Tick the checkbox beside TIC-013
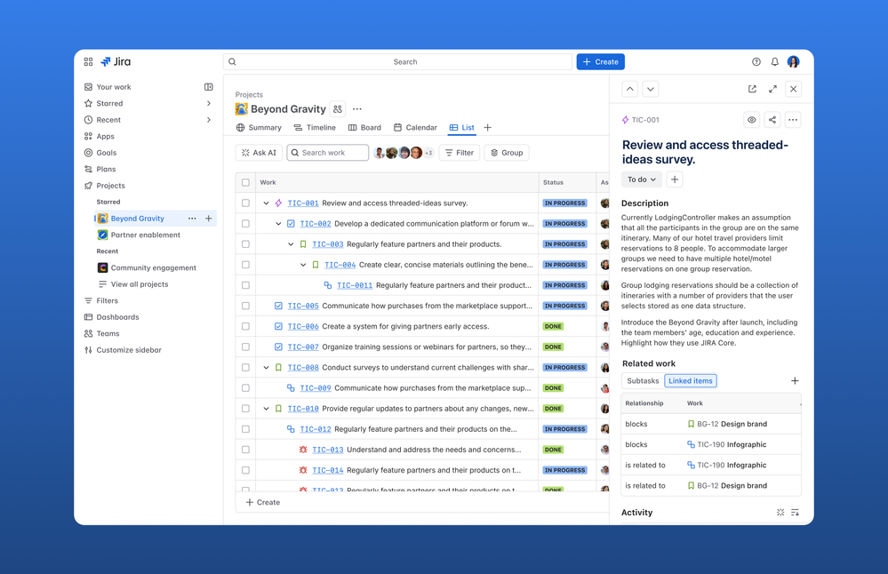 [246, 450]
